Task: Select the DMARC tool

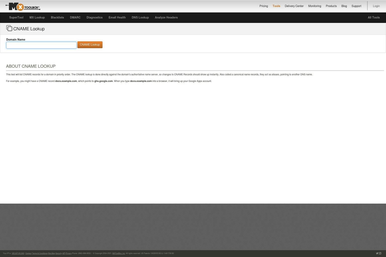Action: point(75,17)
